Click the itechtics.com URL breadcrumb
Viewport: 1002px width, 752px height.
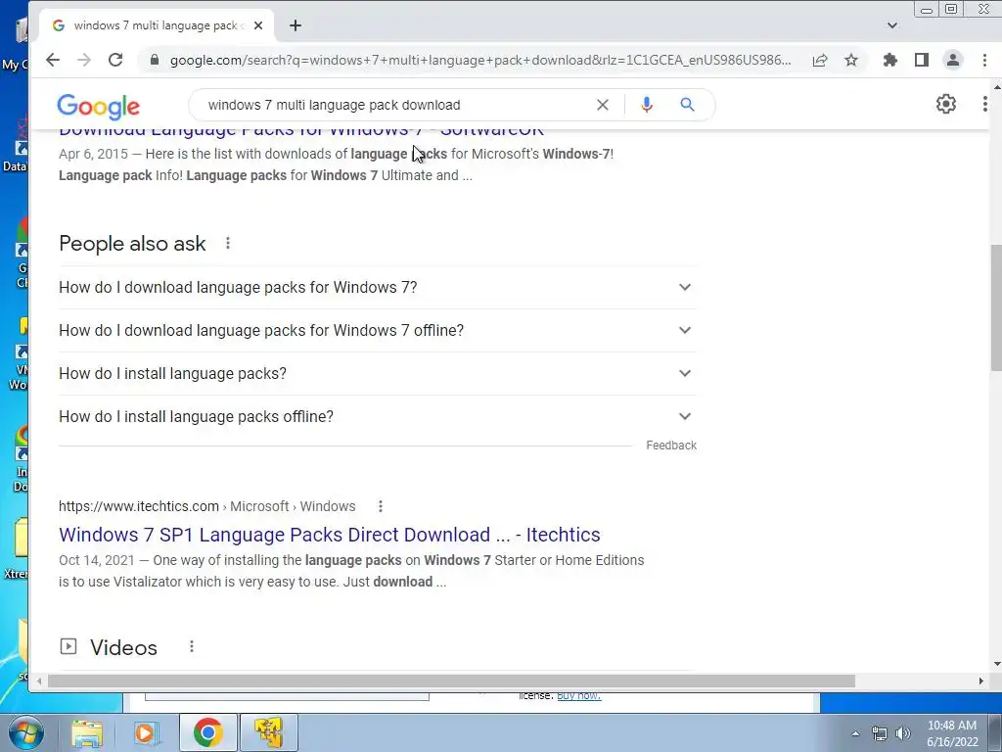click(x=207, y=506)
